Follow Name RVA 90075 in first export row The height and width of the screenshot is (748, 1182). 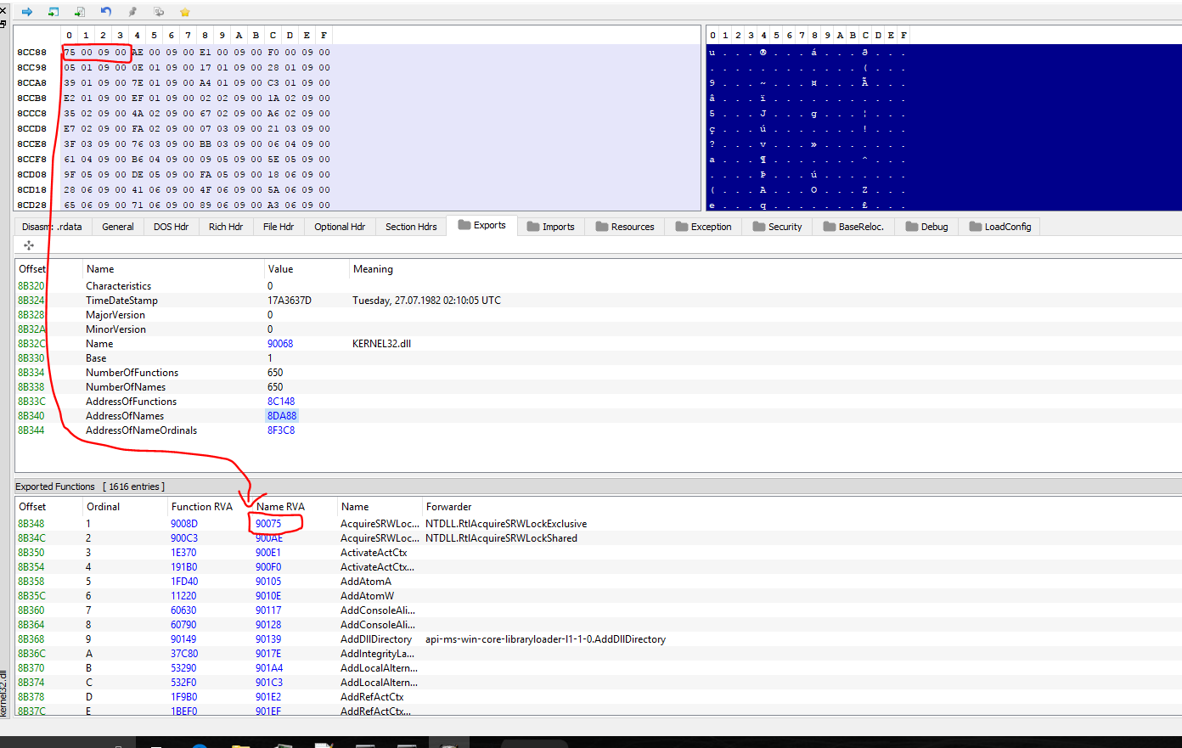point(268,524)
